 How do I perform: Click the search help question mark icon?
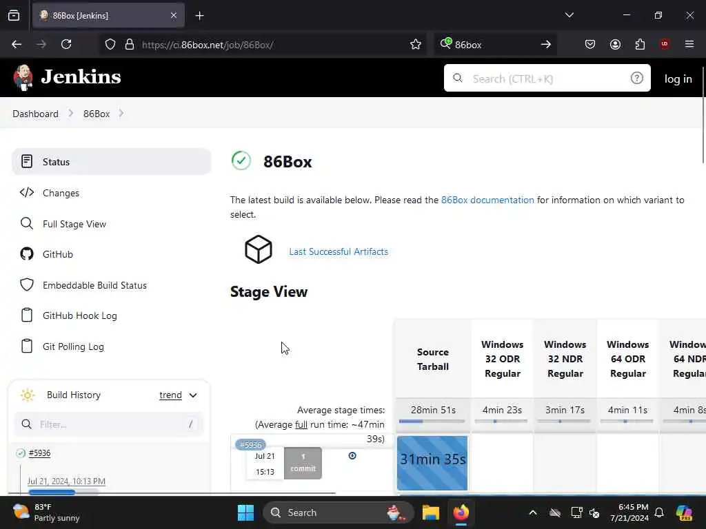point(636,79)
